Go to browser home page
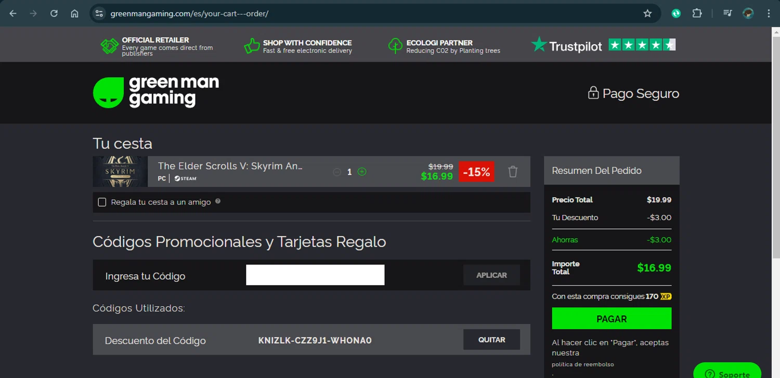This screenshot has width=780, height=378. click(75, 14)
